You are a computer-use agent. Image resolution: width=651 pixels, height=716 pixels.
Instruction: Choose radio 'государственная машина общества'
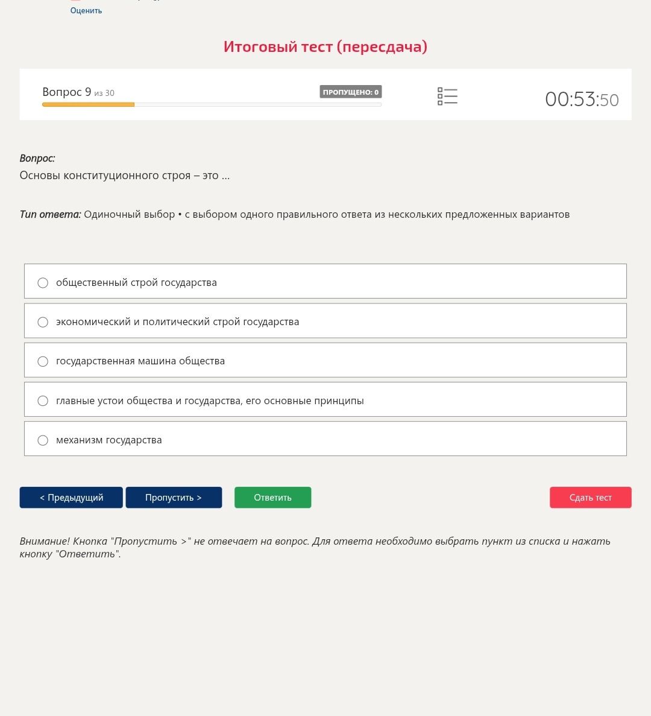click(x=43, y=361)
